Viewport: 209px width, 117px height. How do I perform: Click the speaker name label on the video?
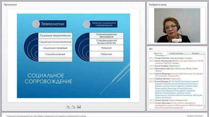pos(177,40)
